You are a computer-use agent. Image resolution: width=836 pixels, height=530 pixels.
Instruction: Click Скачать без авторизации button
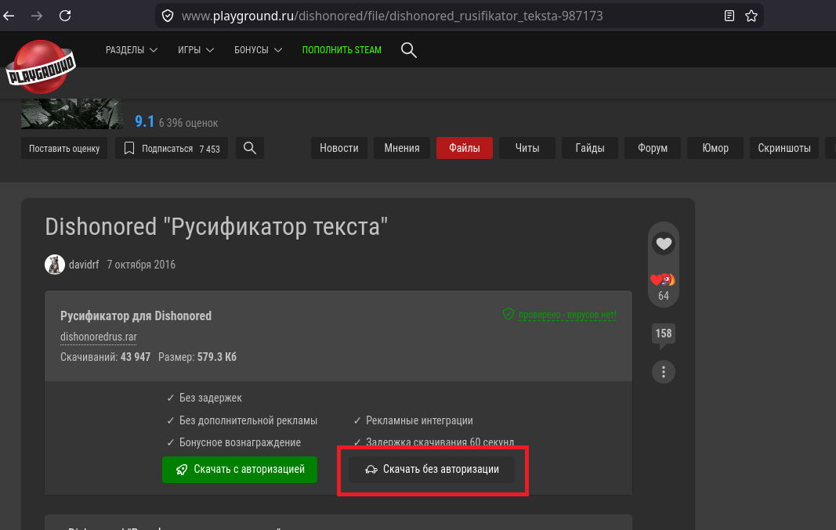(432, 469)
